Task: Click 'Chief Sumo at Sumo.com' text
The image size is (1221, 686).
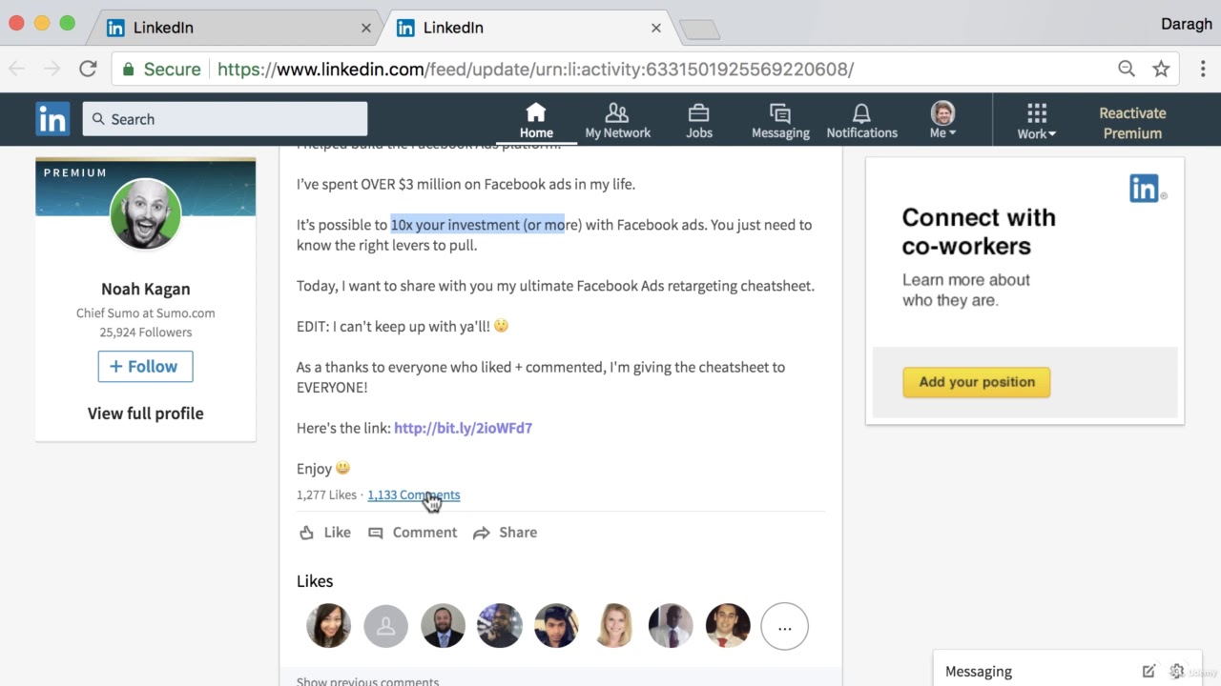Action: [145, 313]
